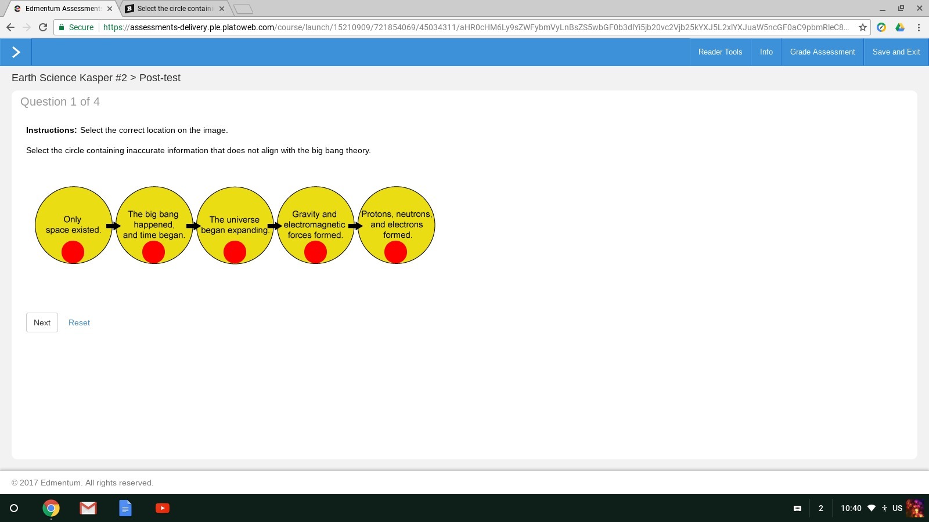Screen dimensions: 929x522
Task: Open the notification count badge showing 2
Action: point(820,508)
